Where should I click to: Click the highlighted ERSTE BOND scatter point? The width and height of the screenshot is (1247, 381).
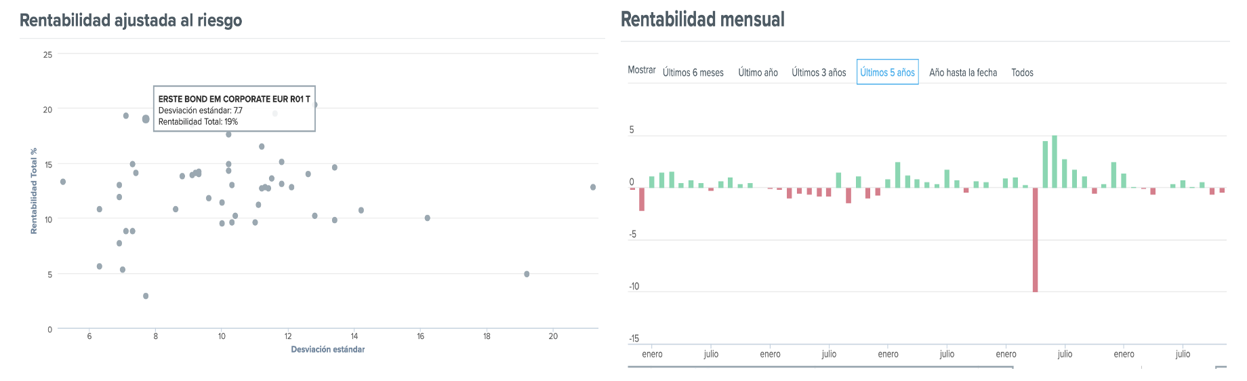(146, 119)
